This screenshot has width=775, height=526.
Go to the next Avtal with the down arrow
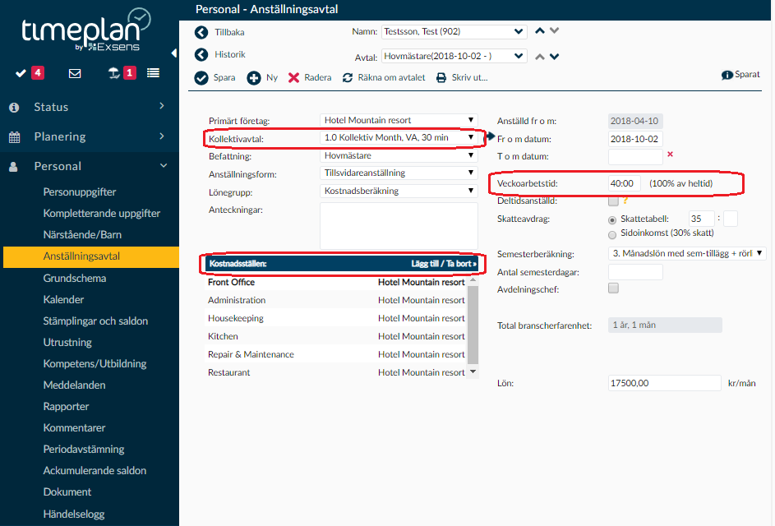click(555, 57)
